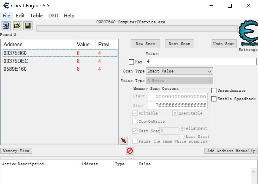
Task: Open the Value Type dropdown
Action: [179, 81]
